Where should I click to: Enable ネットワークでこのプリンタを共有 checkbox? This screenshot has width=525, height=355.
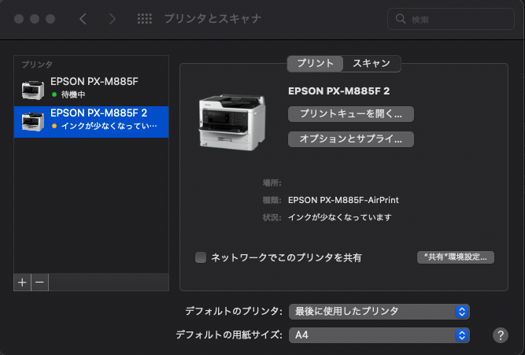click(201, 257)
